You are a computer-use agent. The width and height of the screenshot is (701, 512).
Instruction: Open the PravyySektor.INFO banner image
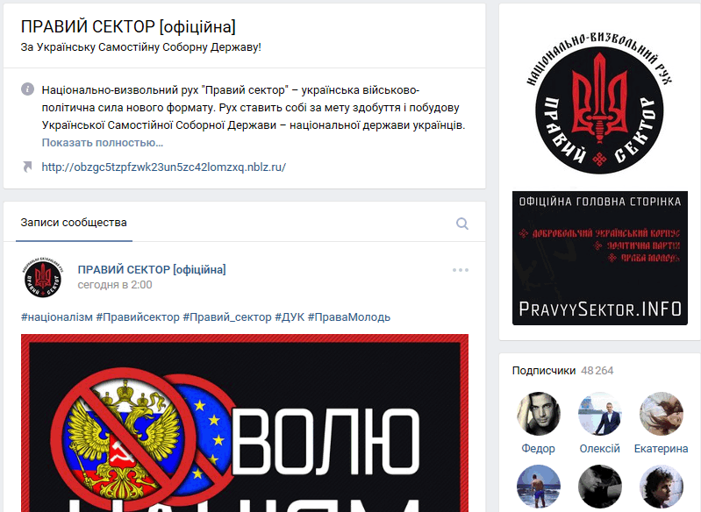coord(600,259)
